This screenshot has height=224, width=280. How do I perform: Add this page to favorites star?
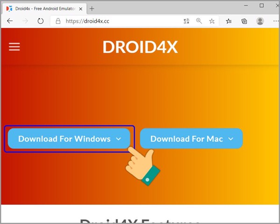tap(212, 21)
